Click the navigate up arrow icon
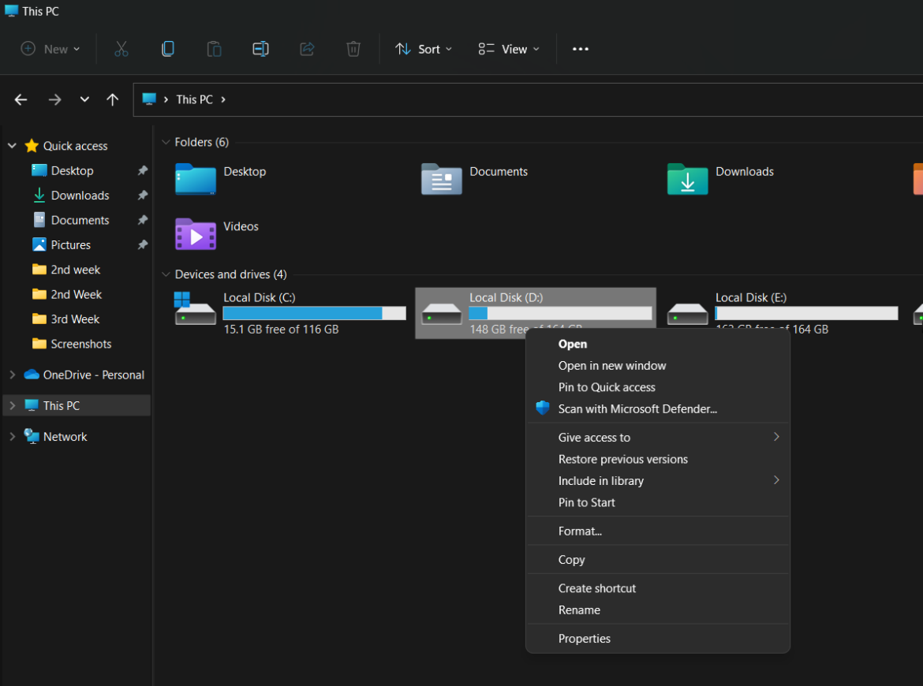The image size is (923, 686). pos(112,99)
